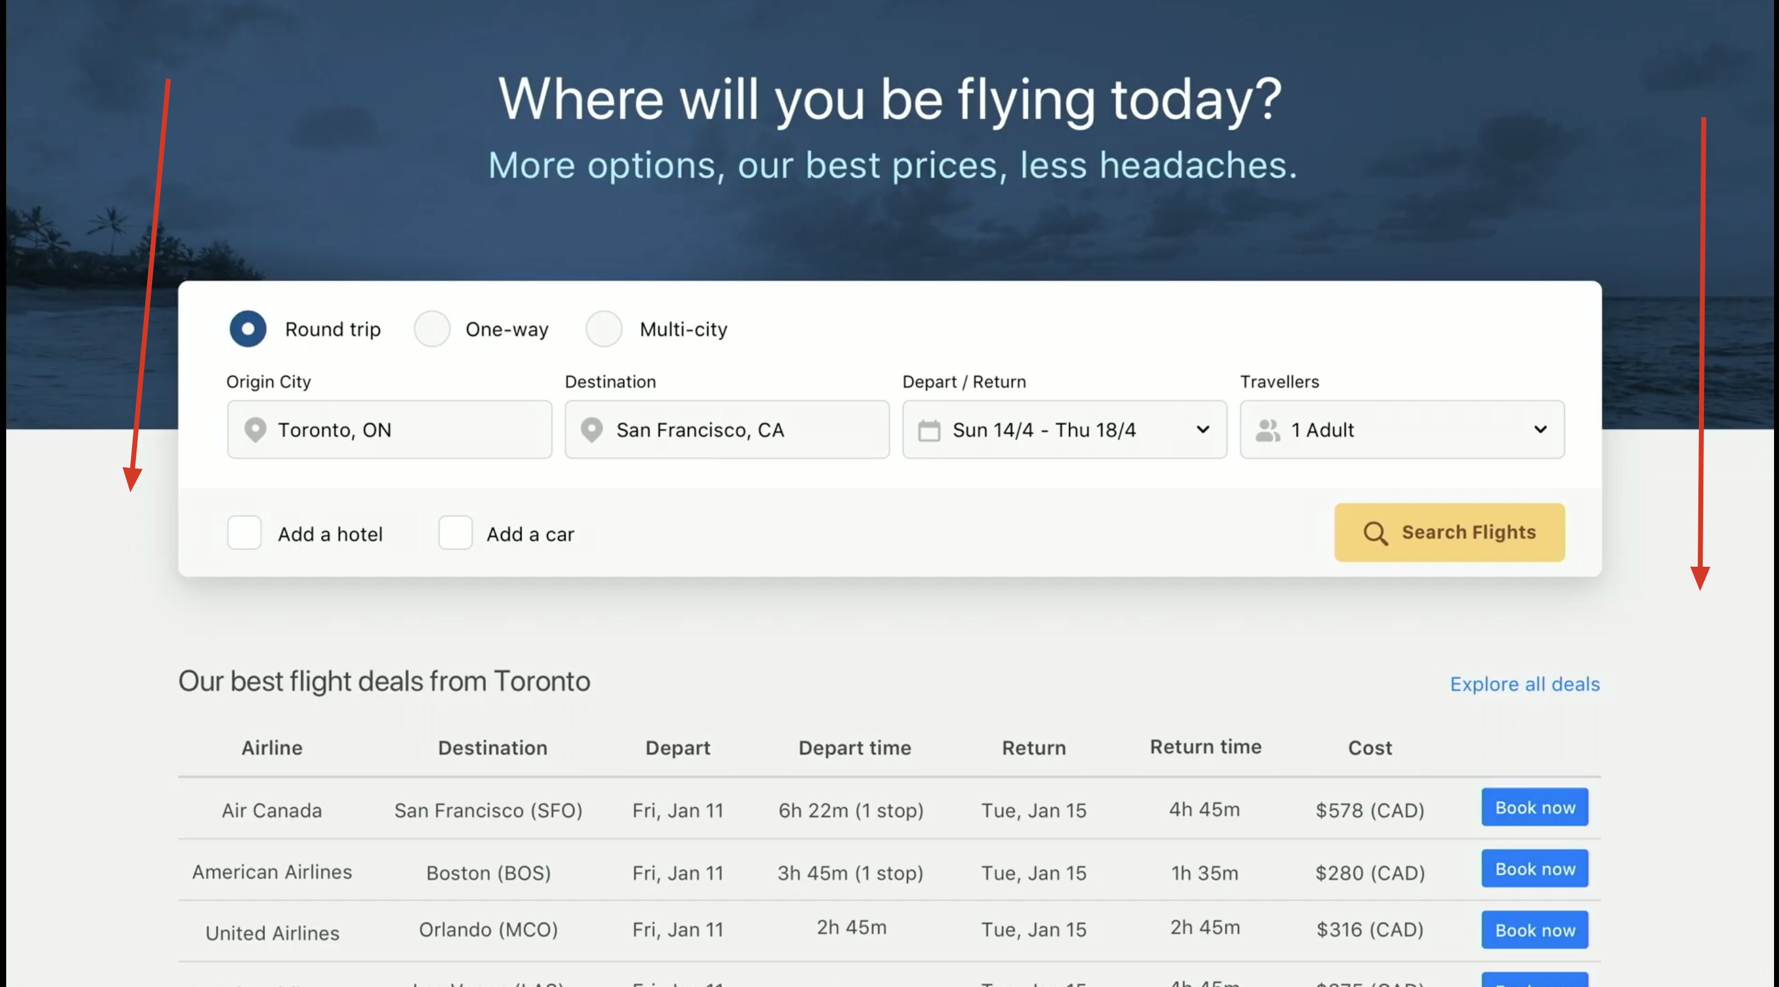This screenshot has height=987, width=1779.
Task: Click Book now for United Airlines Orlando
Action: (x=1534, y=931)
